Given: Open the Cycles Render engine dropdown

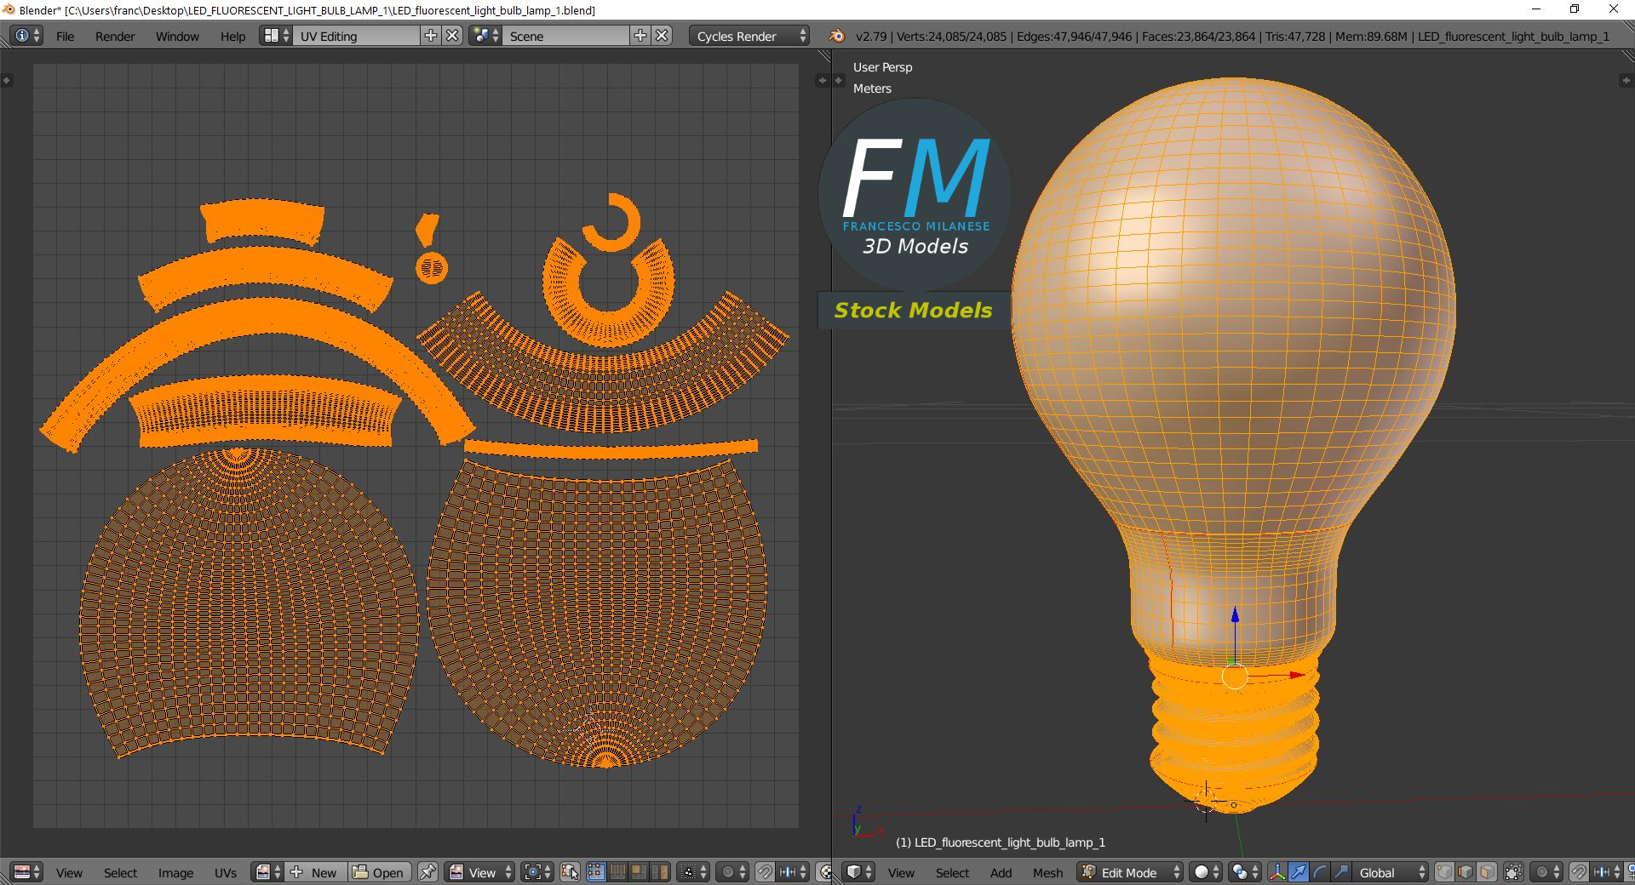Looking at the screenshot, I should tap(749, 36).
